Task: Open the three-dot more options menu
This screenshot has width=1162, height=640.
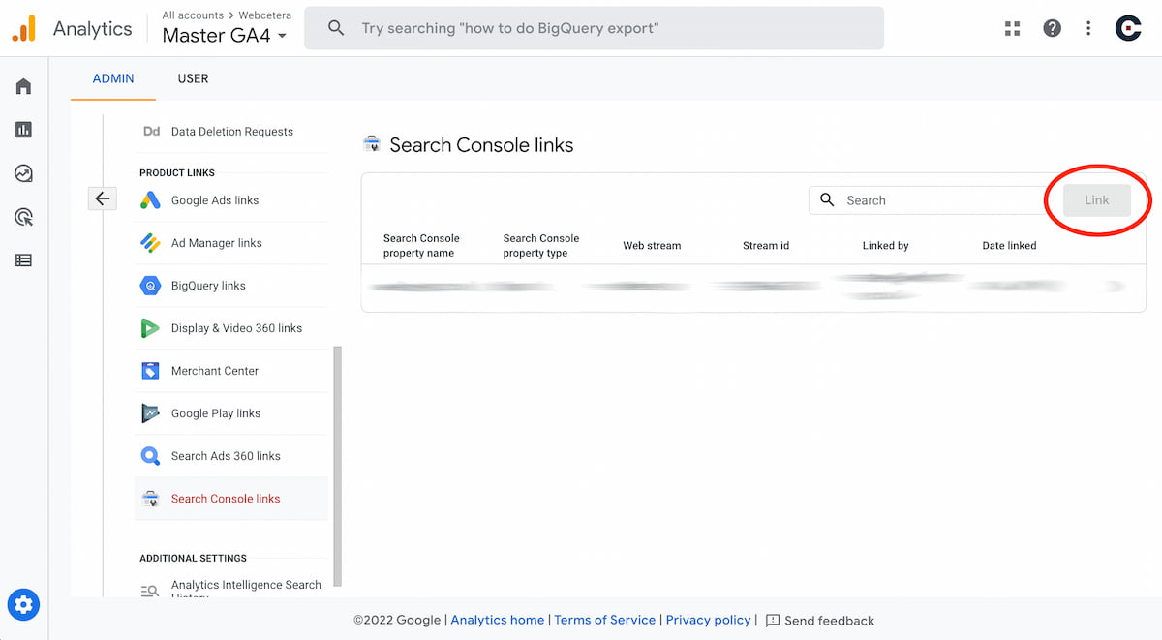Action: pyautogui.click(x=1089, y=28)
